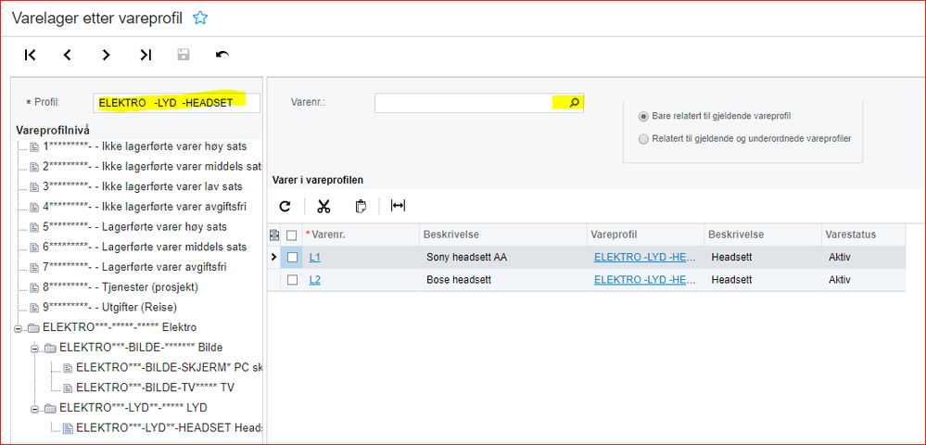Click the Profil input field
Screen dimensions: 926x445
tap(176, 102)
